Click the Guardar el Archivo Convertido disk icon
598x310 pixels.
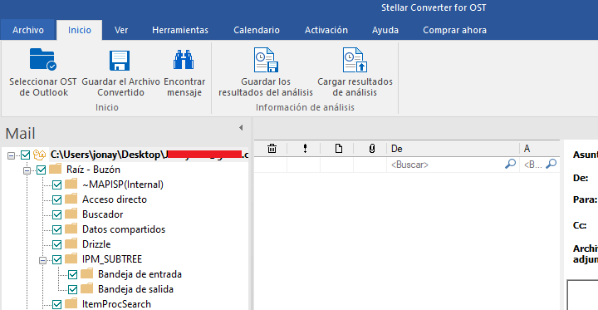click(120, 61)
